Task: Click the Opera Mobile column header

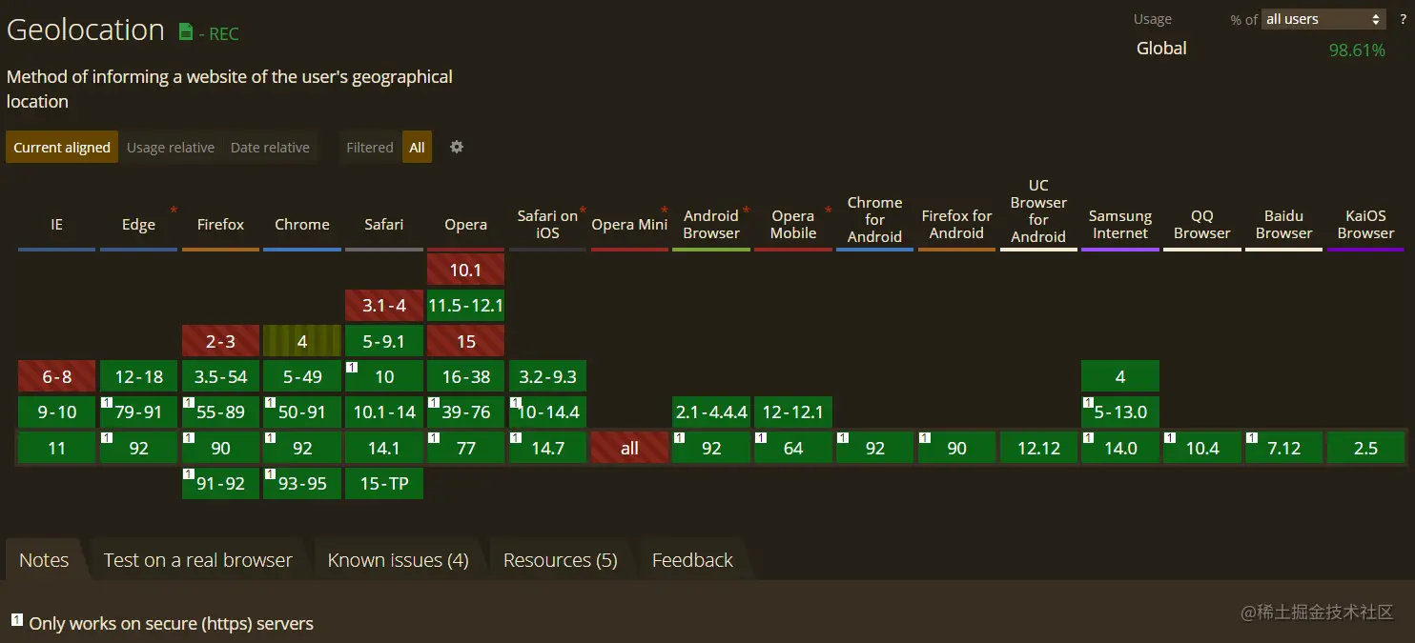Action: 793,225
